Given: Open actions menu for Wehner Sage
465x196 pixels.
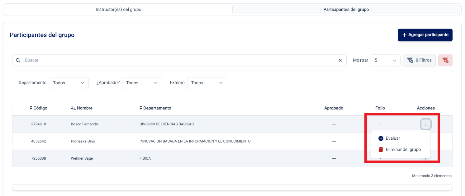Looking at the screenshot, I should point(426,159).
